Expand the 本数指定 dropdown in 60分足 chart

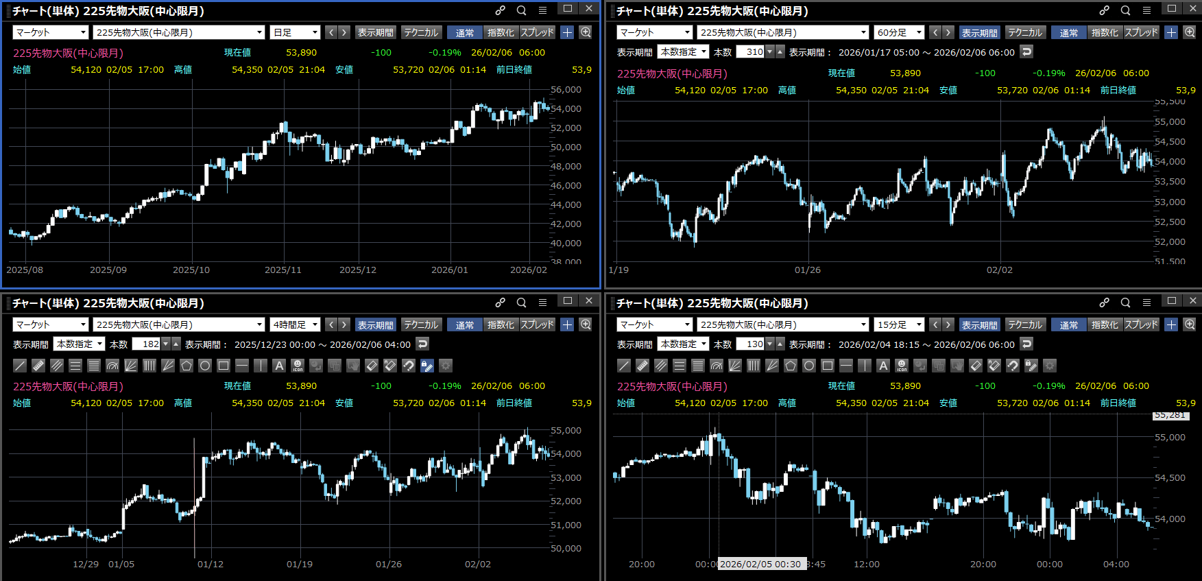(x=684, y=51)
